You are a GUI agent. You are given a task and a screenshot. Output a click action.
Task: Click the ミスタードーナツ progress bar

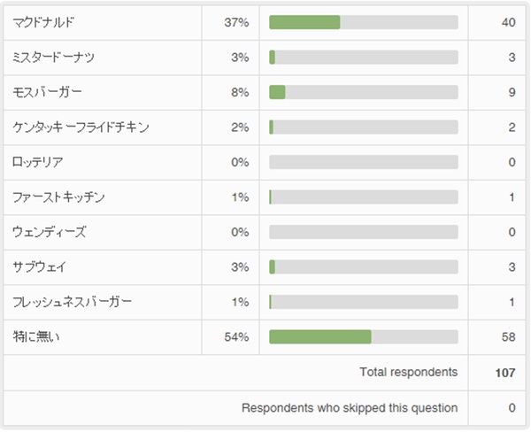[363, 57]
